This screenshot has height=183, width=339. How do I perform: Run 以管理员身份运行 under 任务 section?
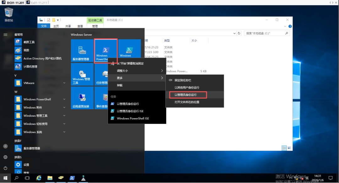point(137,104)
